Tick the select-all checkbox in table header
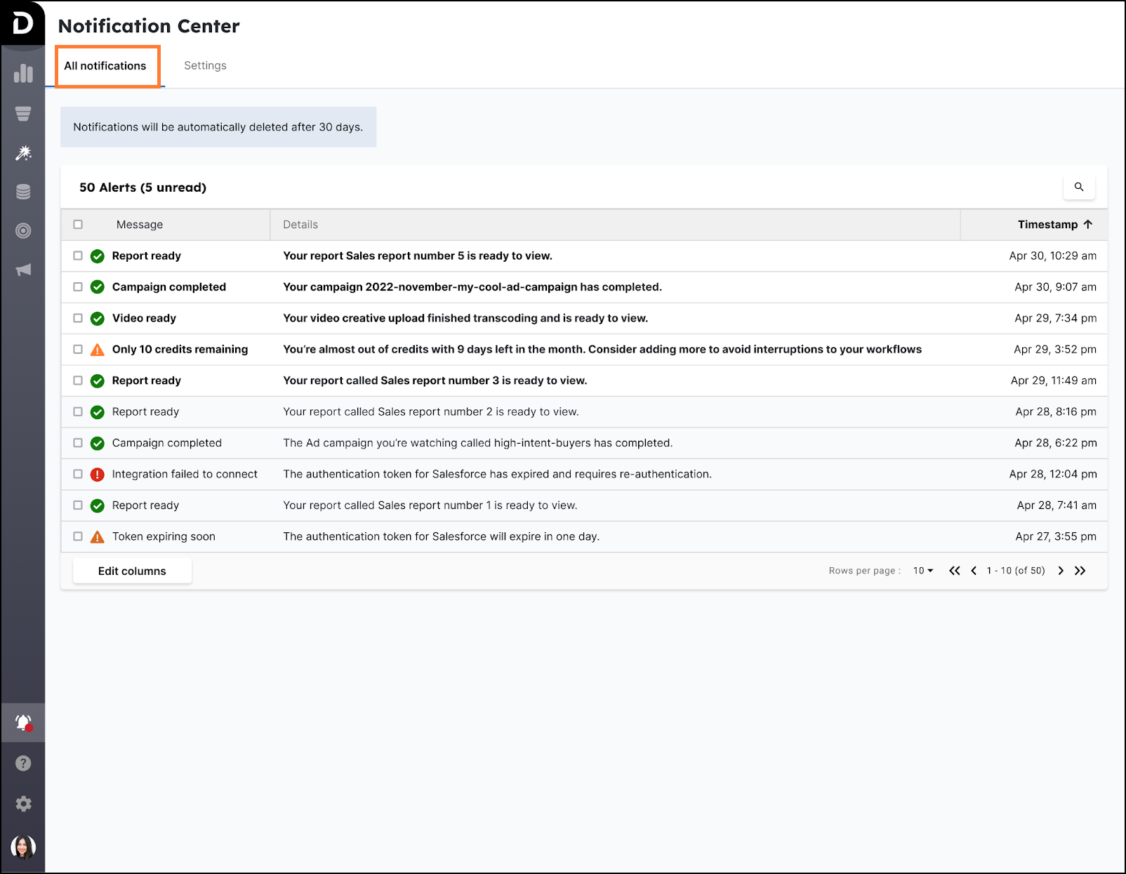Image resolution: width=1126 pixels, height=874 pixels. (x=78, y=225)
